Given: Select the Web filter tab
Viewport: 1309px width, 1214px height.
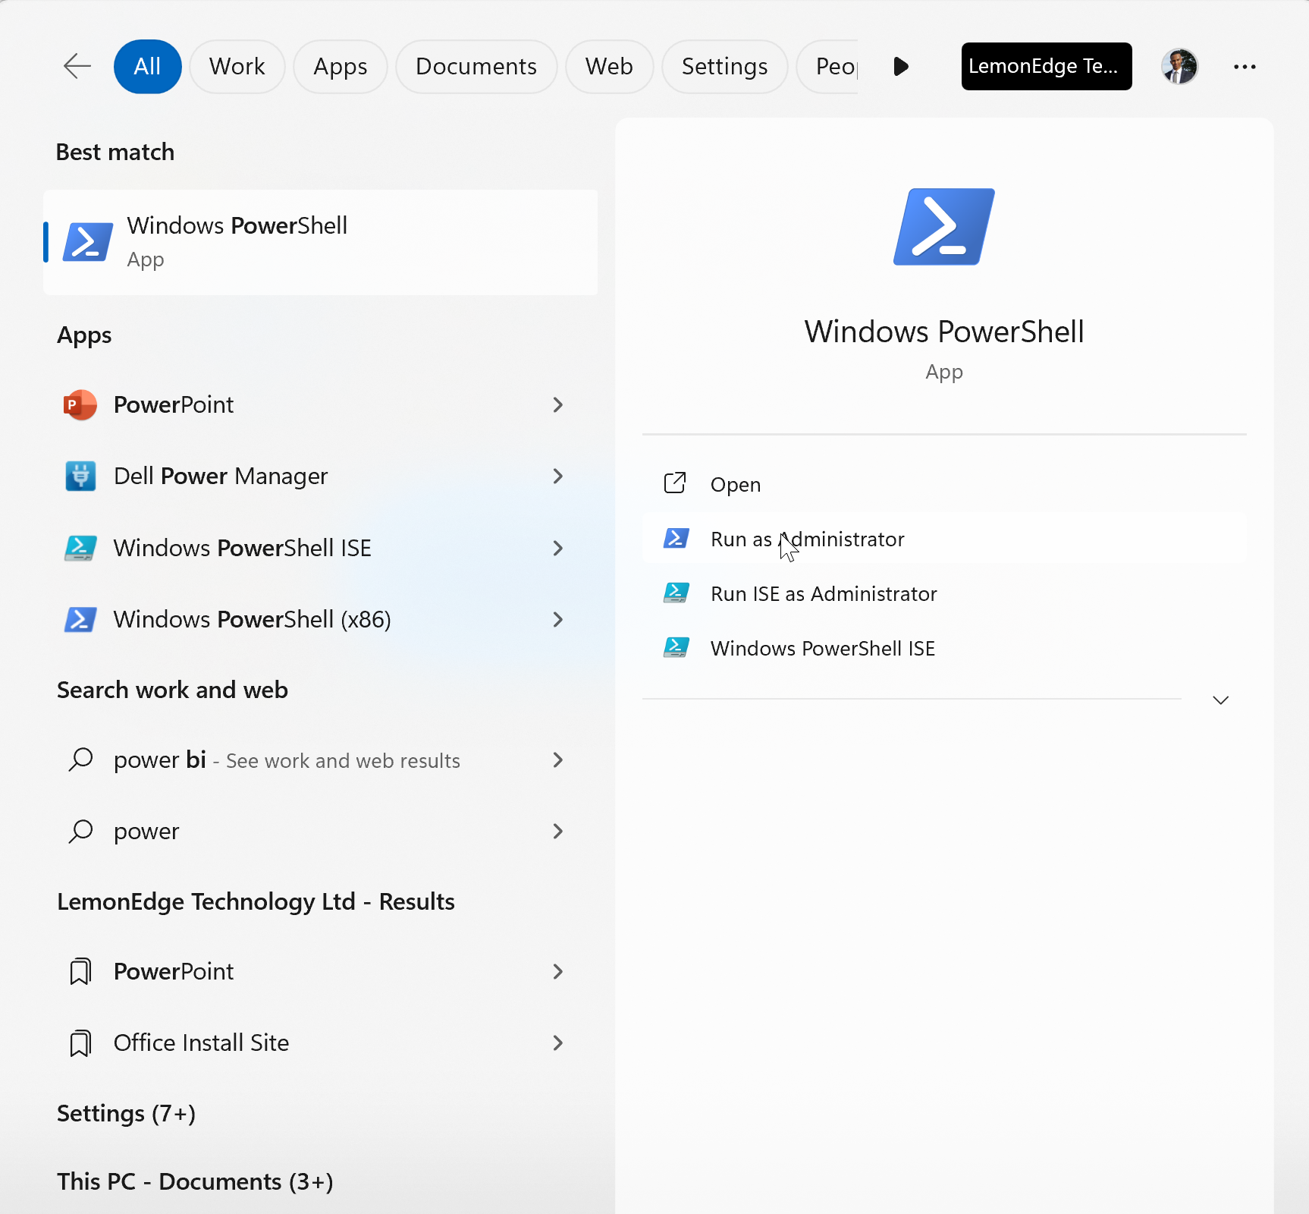Looking at the screenshot, I should tap(609, 67).
